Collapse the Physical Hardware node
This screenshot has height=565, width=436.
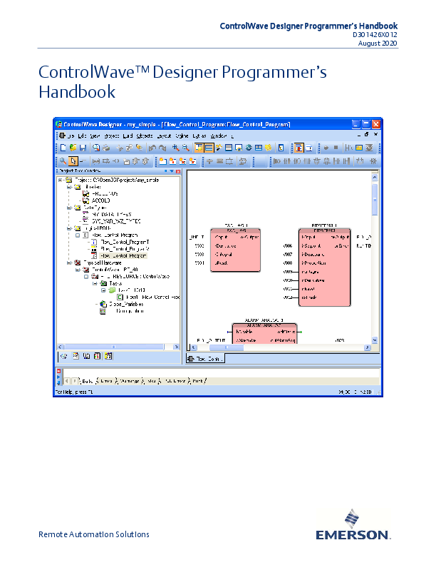pos(69,263)
